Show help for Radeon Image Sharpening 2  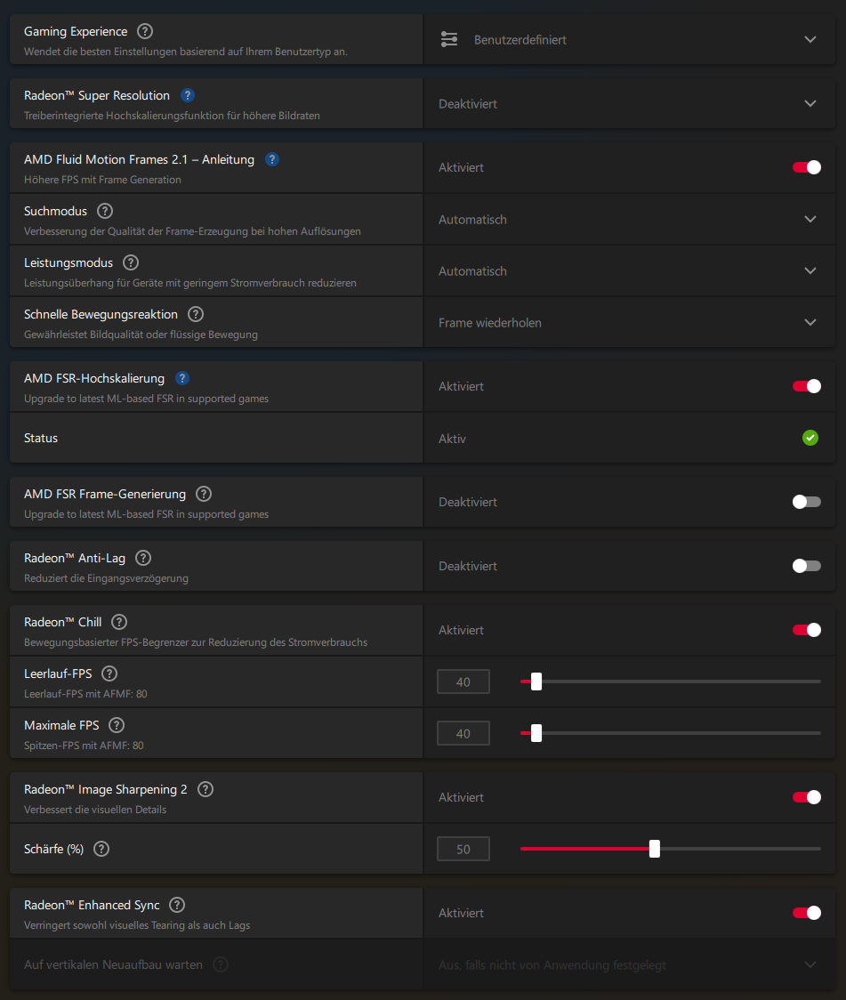point(205,789)
